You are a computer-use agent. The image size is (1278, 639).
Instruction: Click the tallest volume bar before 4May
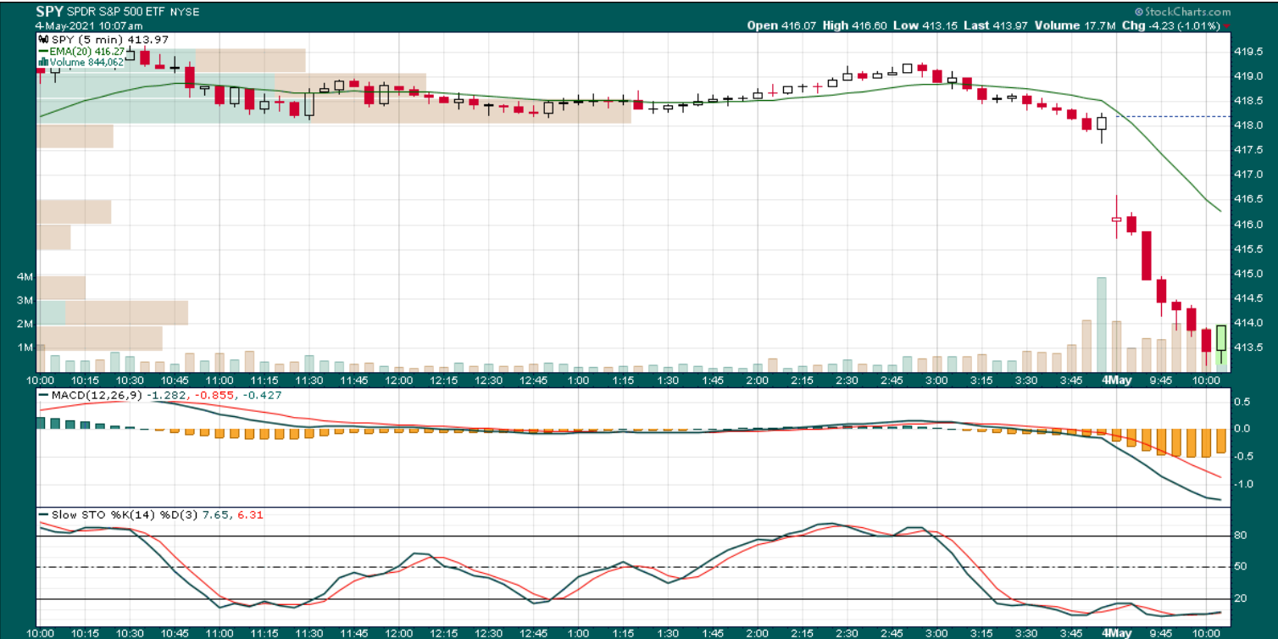[x=1102, y=324]
